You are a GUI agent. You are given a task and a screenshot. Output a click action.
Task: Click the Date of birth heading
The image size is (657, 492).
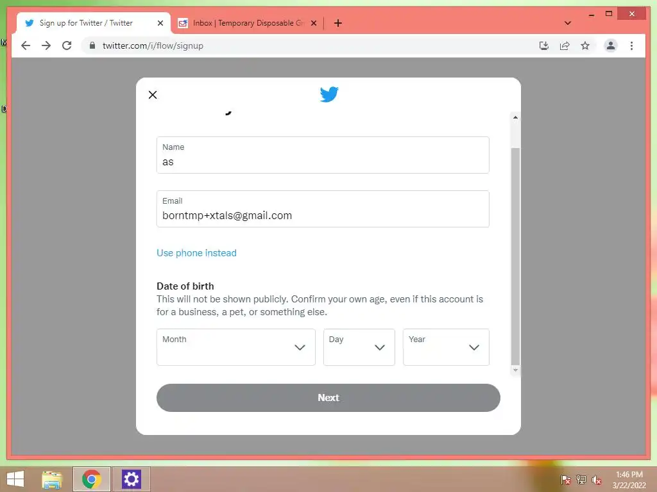click(x=185, y=286)
